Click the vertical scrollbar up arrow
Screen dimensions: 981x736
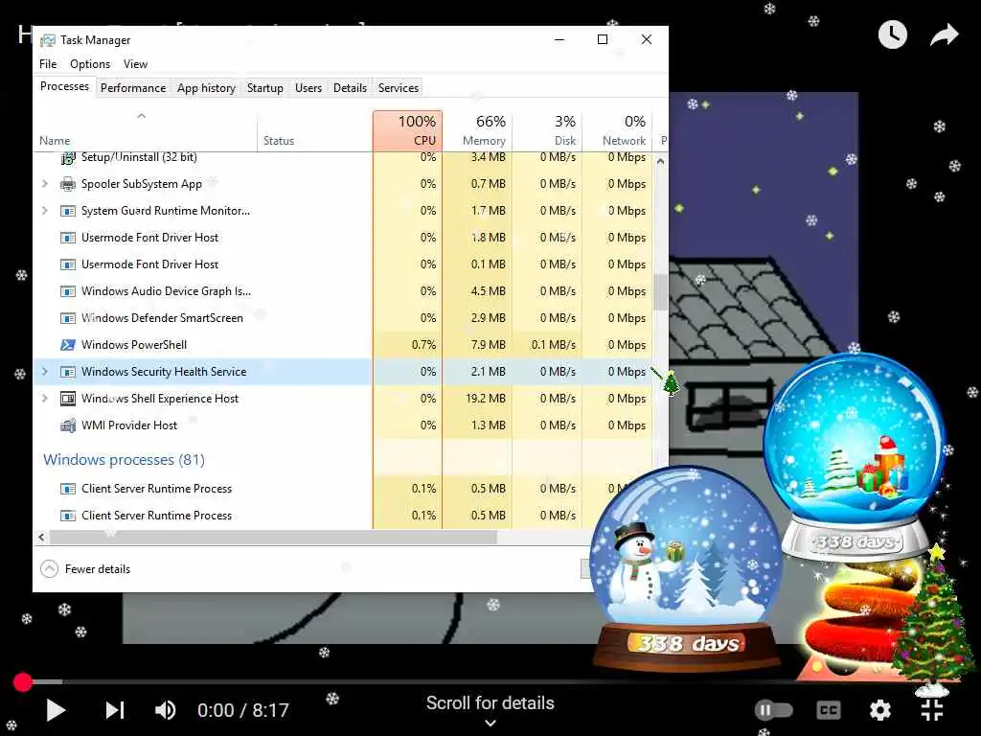(x=660, y=161)
